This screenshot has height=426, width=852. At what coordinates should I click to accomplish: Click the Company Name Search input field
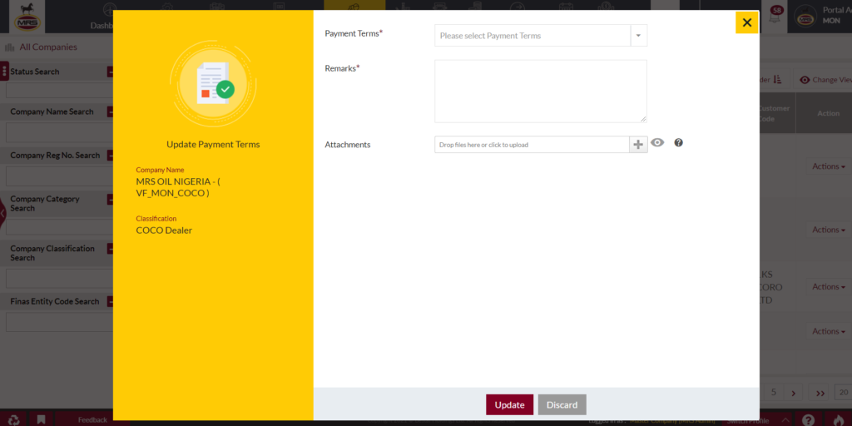click(x=59, y=132)
